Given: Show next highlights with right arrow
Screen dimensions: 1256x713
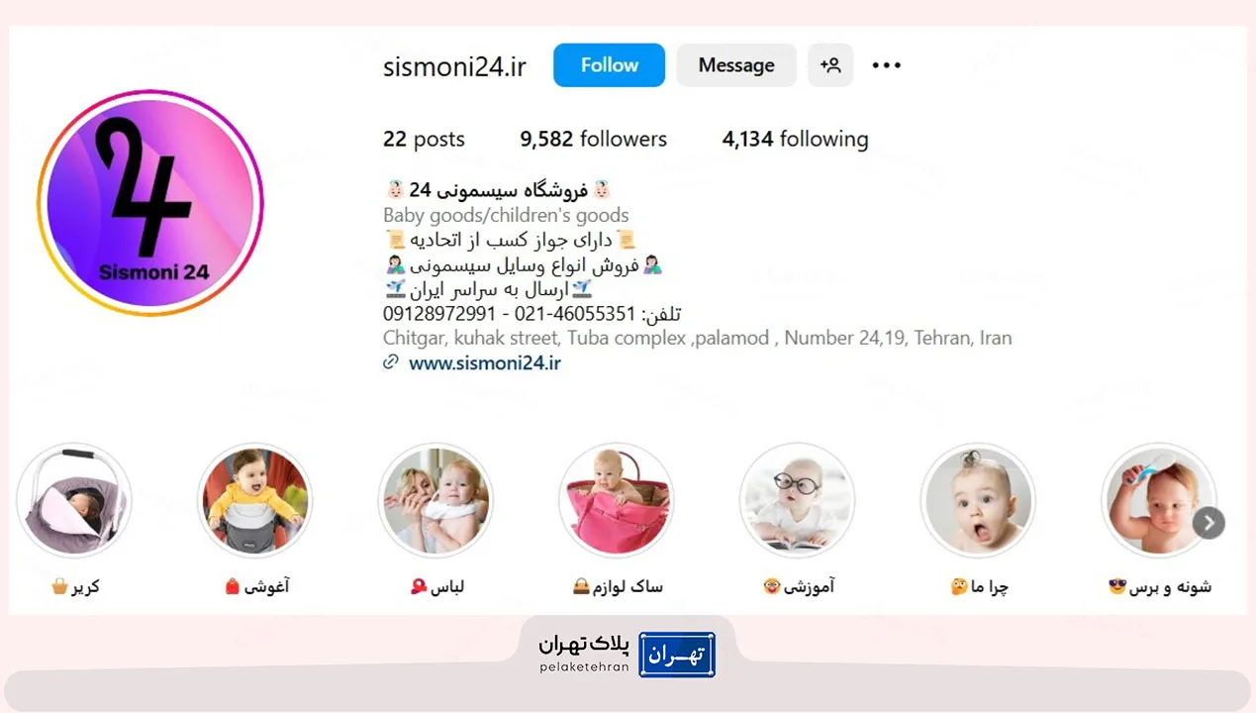Looking at the screenshot, I should click(x=1208, y=523).
